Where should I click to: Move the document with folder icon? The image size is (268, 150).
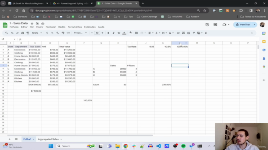[37, 23]
